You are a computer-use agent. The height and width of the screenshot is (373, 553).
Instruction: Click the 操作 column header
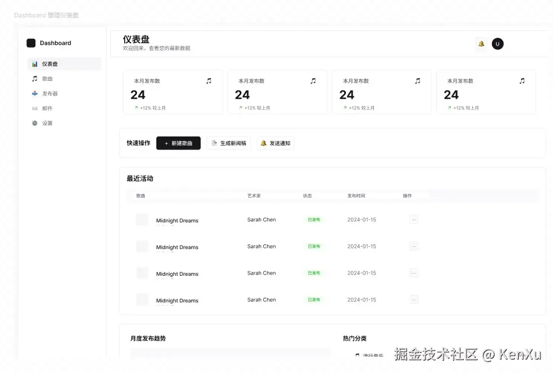408,195
